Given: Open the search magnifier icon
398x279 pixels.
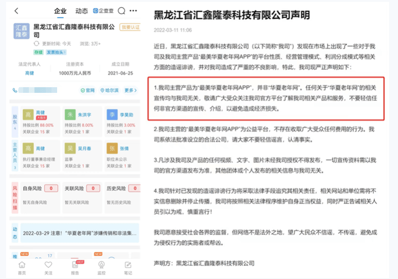Looking at the screenshot, I should 121,11.
